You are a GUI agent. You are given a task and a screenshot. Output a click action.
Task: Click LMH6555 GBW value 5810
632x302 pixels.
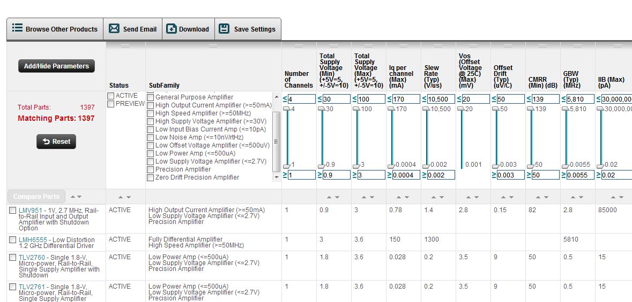(x=571, y=239)
